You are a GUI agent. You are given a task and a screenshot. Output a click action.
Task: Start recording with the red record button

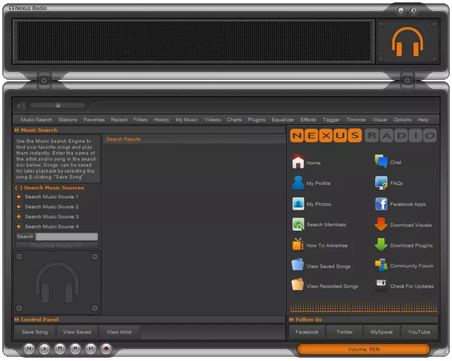point(106,349)
